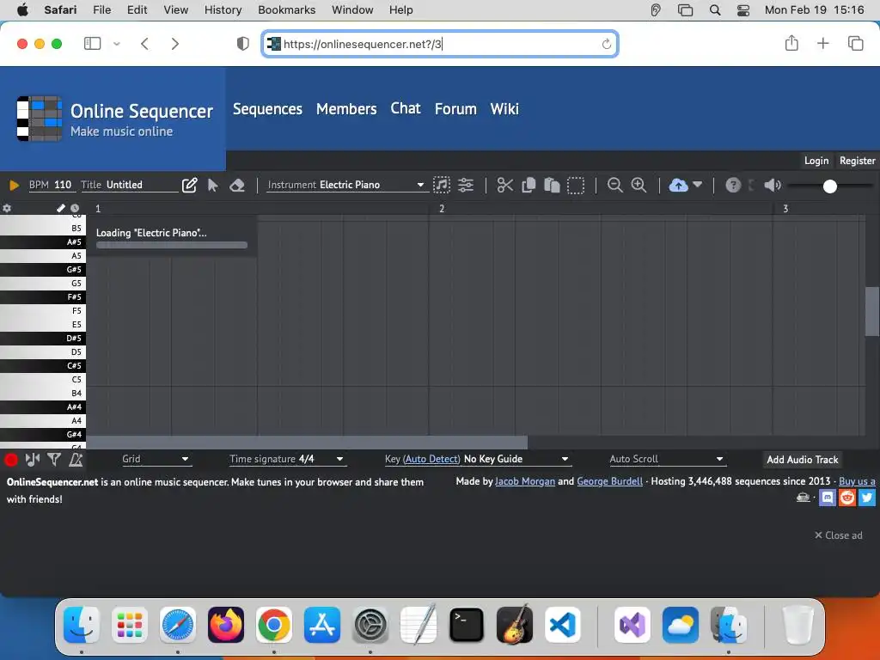Select the eraser tool
Screen dimensions: 880x660
(x=237, y=186)
